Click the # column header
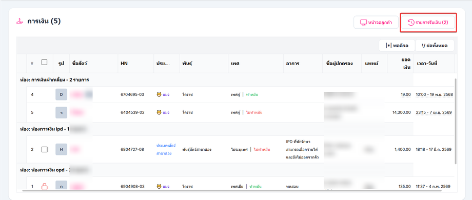The width and height of the screenshot is (472, 200). click(x=32, y=64)
